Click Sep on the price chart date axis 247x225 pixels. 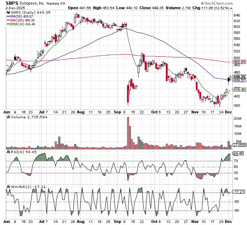tap(118, 112)
